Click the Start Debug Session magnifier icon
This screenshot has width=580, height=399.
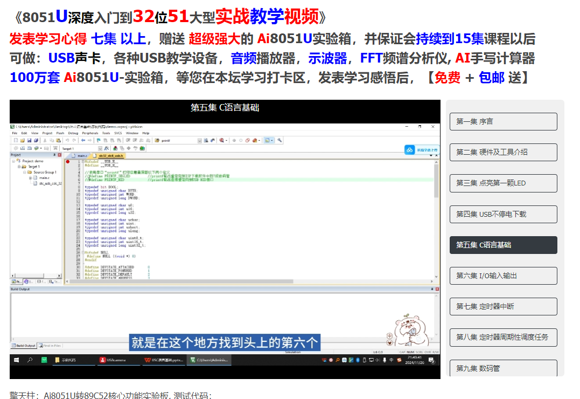[221, 140]
